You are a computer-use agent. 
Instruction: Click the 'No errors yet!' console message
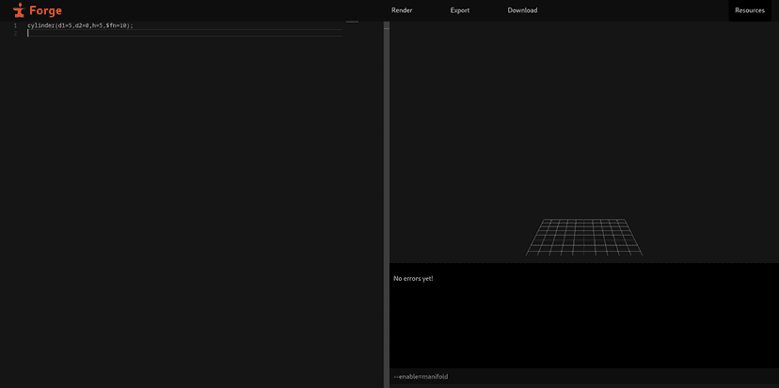click(413, 278)
